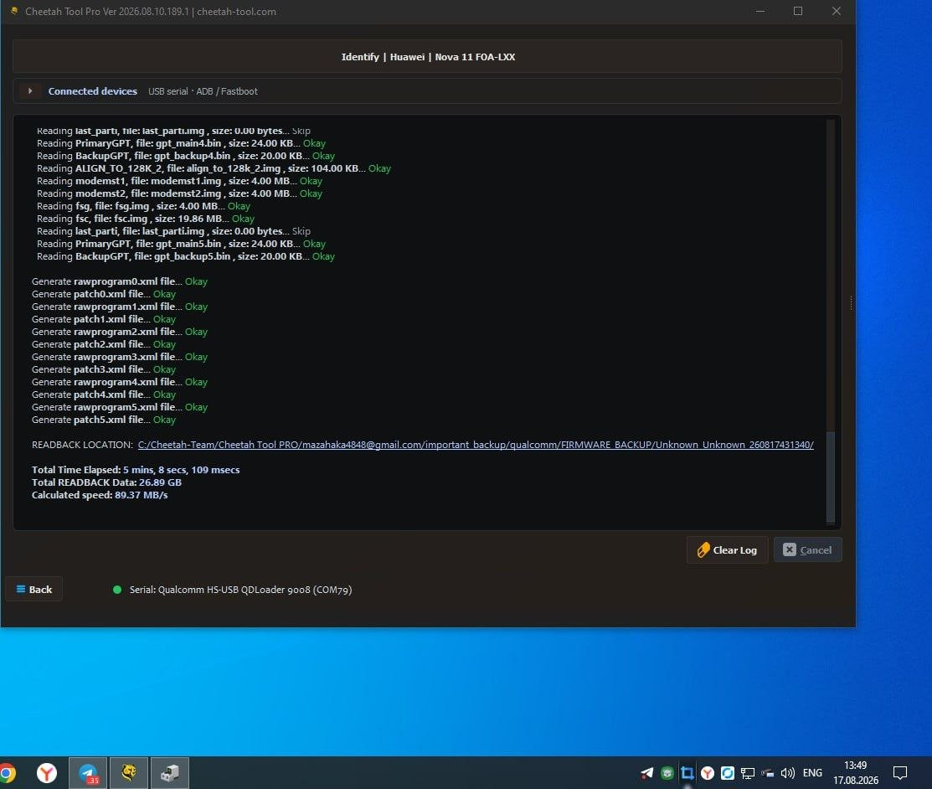The image size is (932, 789).
Task: Open Telegram from the taskbar
Action: pos(88,773)
